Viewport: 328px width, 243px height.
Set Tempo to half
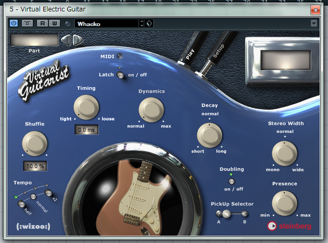pyautogui.click(x=21, y=204)
